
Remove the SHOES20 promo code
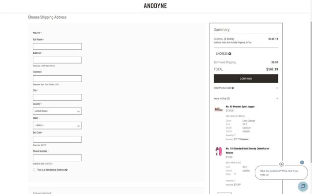coord(230,54)
